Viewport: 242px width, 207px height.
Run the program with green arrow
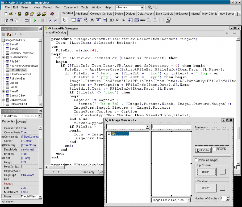pos(35,20)
